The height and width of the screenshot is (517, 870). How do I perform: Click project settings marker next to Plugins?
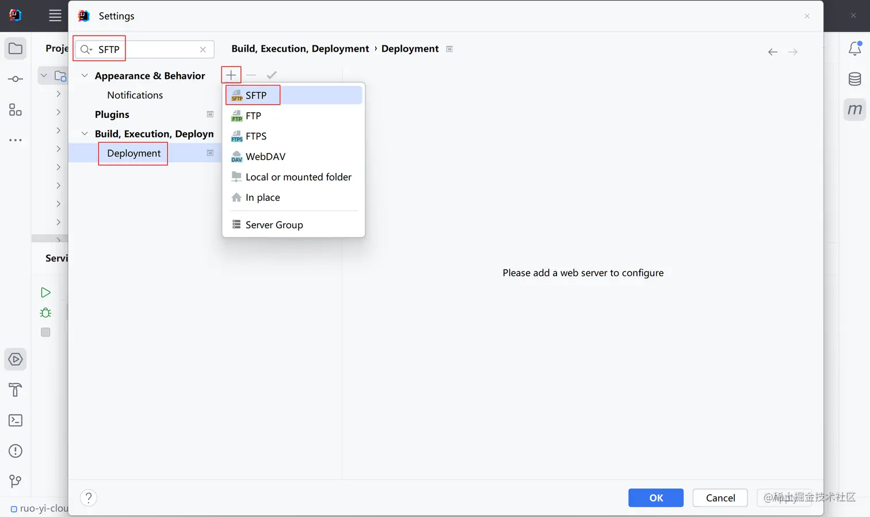[x=210, y=114]
